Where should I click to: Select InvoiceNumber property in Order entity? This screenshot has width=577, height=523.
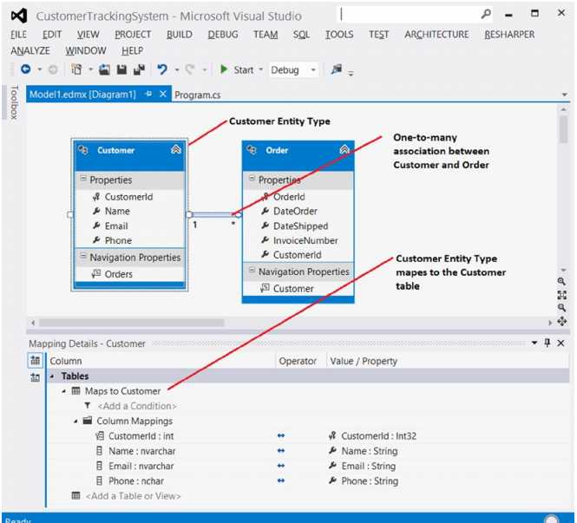[x=305, y=240]
